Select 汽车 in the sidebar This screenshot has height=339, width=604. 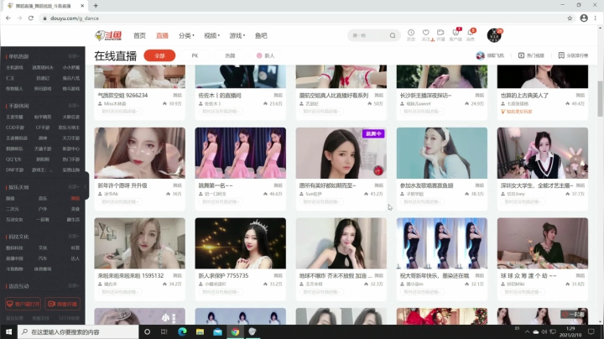click(43, 258)
